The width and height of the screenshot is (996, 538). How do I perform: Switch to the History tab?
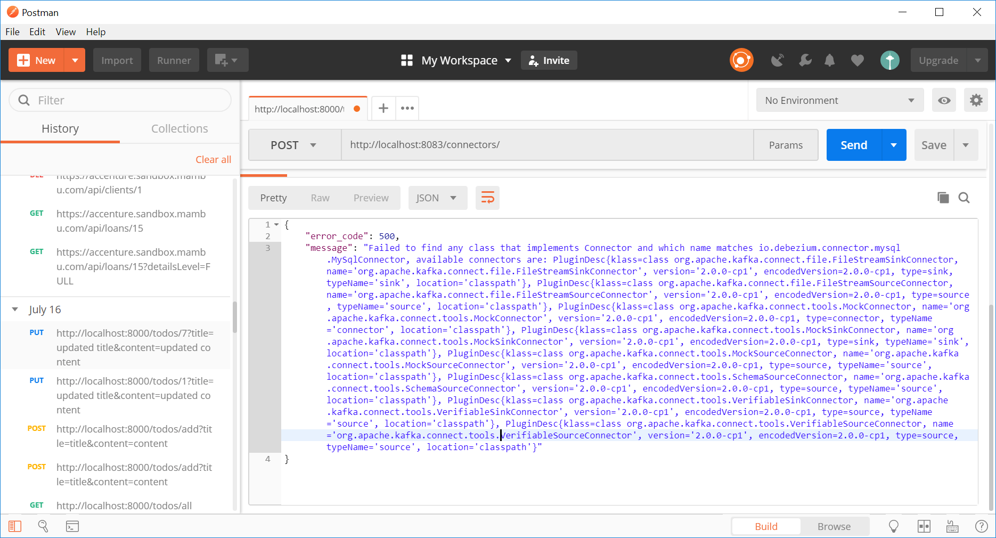[60, 128]
